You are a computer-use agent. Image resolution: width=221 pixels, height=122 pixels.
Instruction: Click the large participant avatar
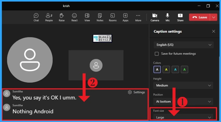(30, 60)
